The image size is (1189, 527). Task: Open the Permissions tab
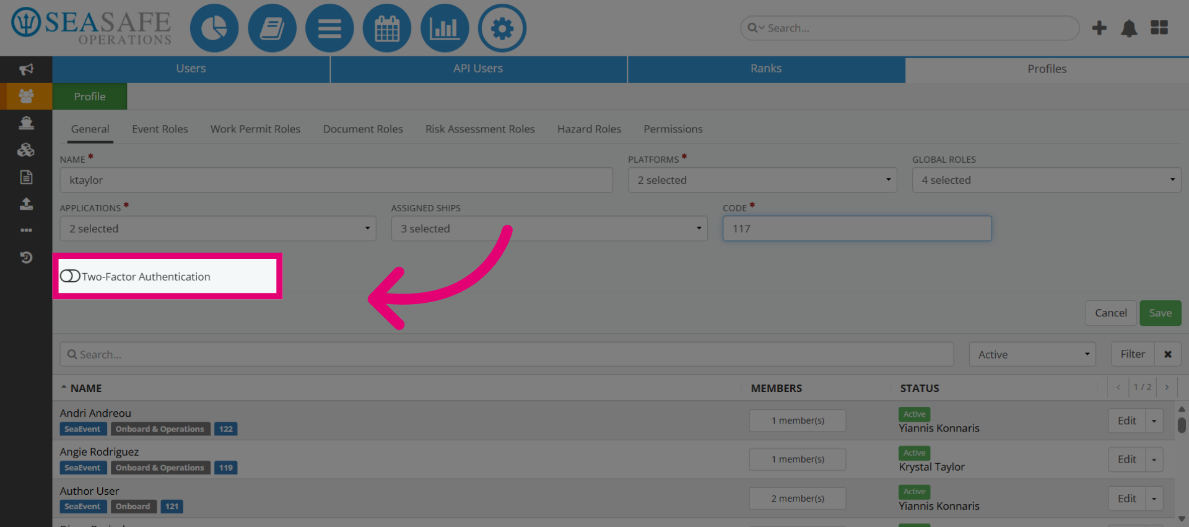[673, 129]
